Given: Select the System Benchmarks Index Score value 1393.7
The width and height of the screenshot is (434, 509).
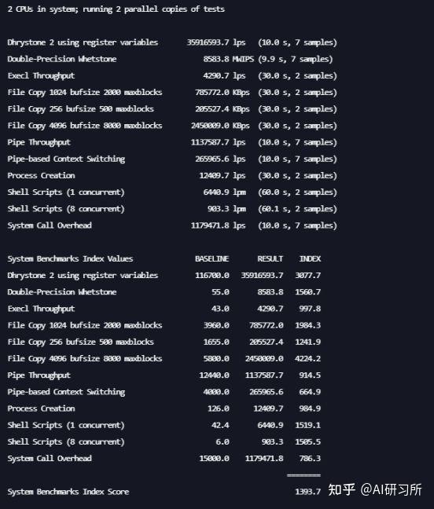Looking at the screenshot, I should pos(307,492).
